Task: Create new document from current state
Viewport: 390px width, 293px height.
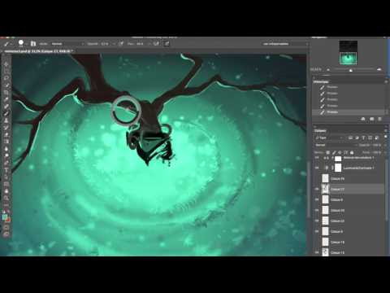Action: [x=363, y=119]
